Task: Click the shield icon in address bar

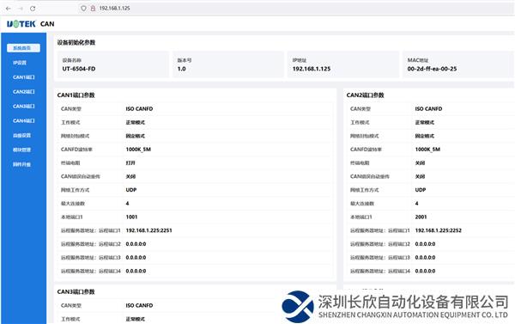Action: click(83, 9)
